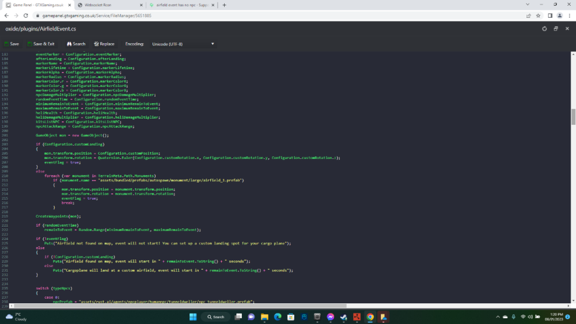576x324 pixels.
Task: Reload the current page
Action: (26, 16)
